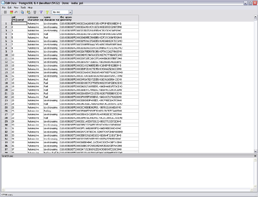Click the data grid scrollbar down arrow
258x197 pixels.
click(x=255, y=151)
